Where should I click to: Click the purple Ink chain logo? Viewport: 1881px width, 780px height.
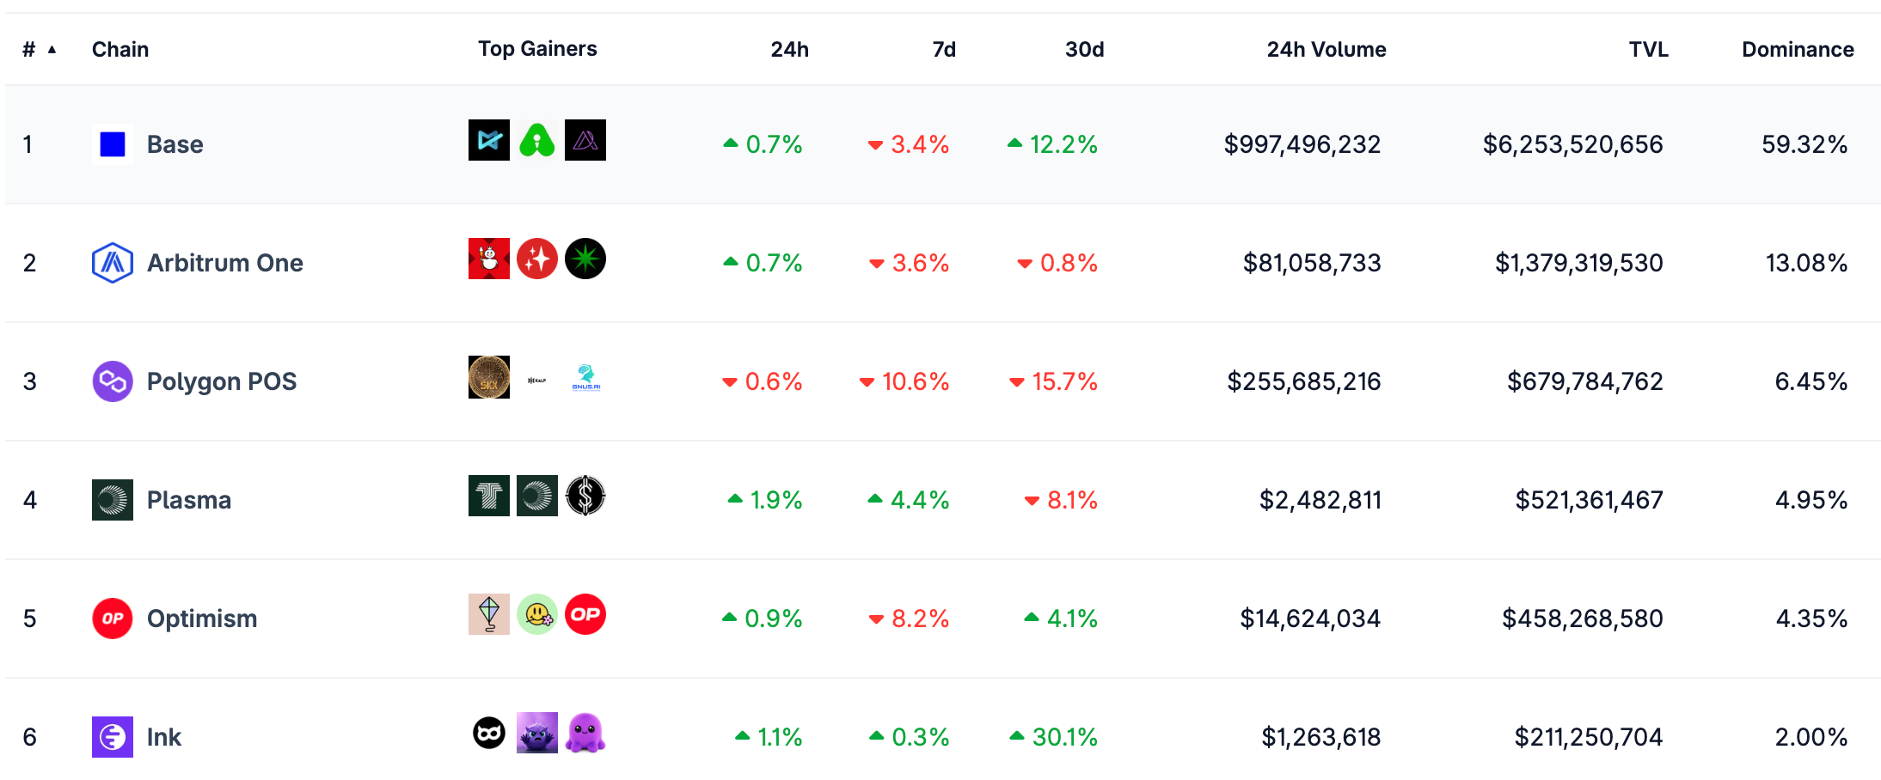click(x=113, y=737)
